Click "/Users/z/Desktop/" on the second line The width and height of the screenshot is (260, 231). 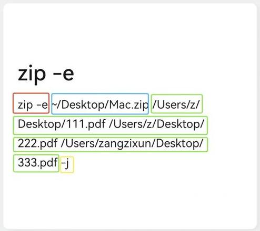(156, 124)
